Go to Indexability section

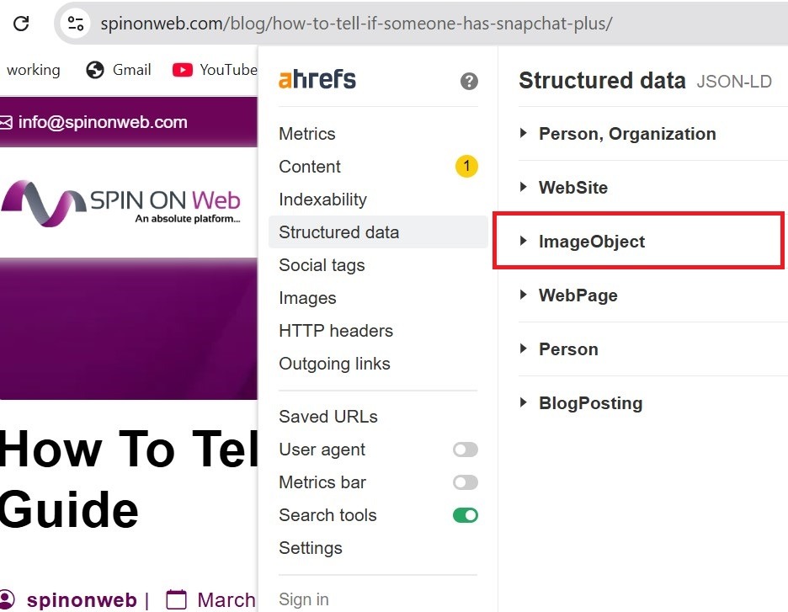pyautogui.click(x=322, y=200)
